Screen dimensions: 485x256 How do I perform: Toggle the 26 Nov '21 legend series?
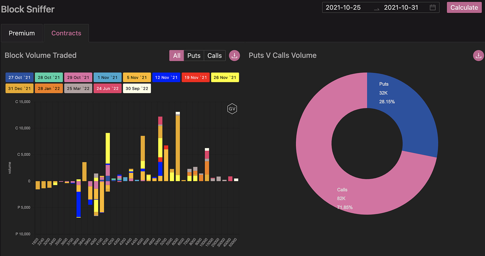click(225, 78)
